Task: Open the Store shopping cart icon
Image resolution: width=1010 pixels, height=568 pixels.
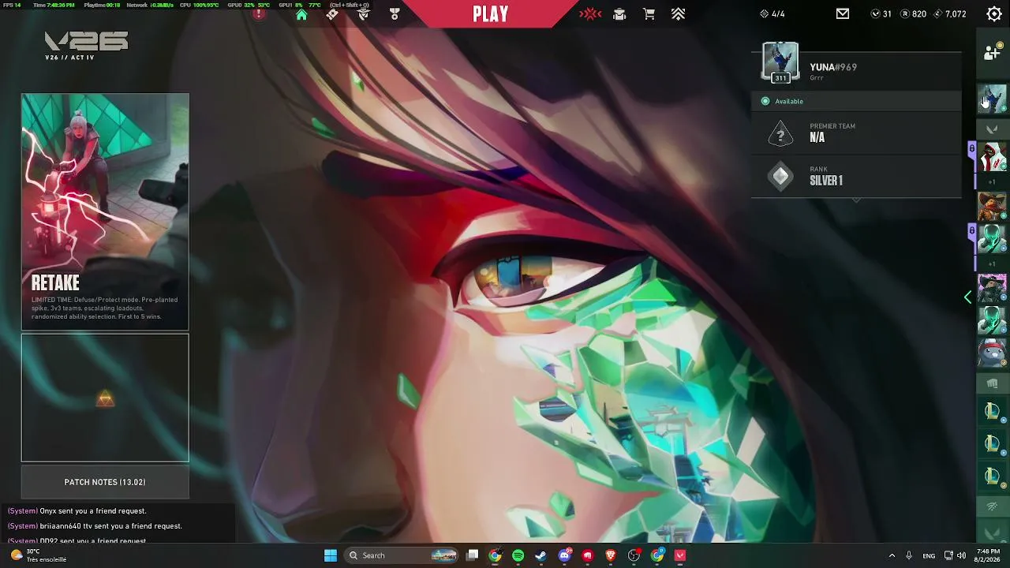Action: pos(649,14)
